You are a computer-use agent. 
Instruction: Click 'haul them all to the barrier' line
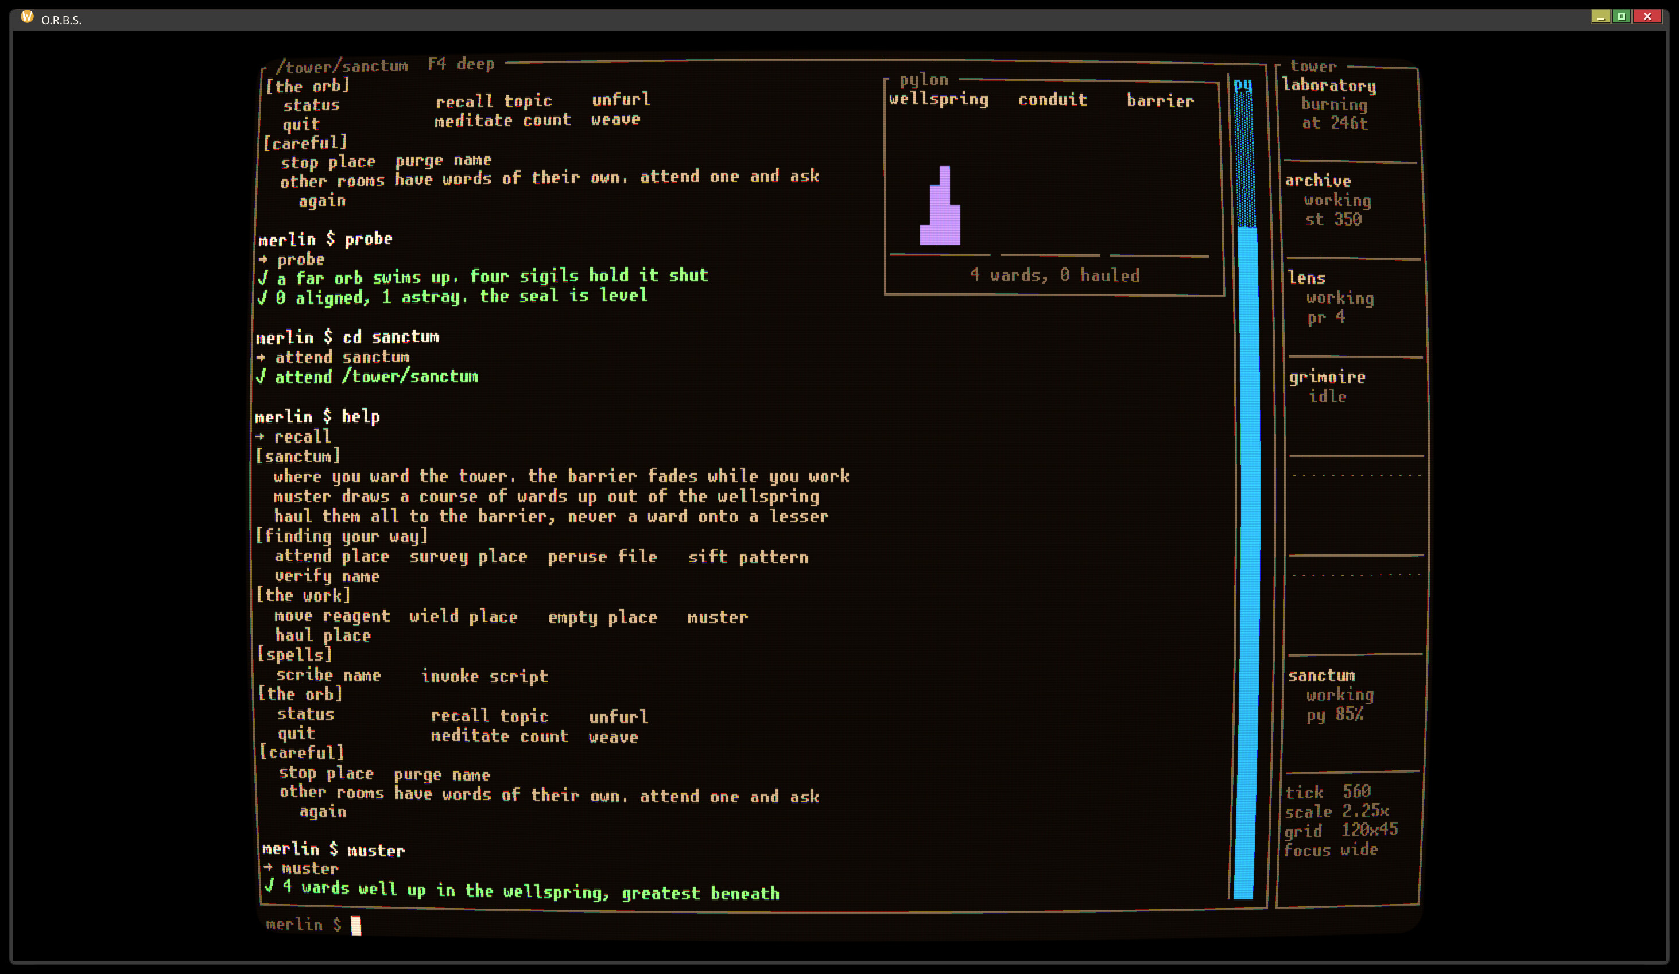[x=551, y=517]
